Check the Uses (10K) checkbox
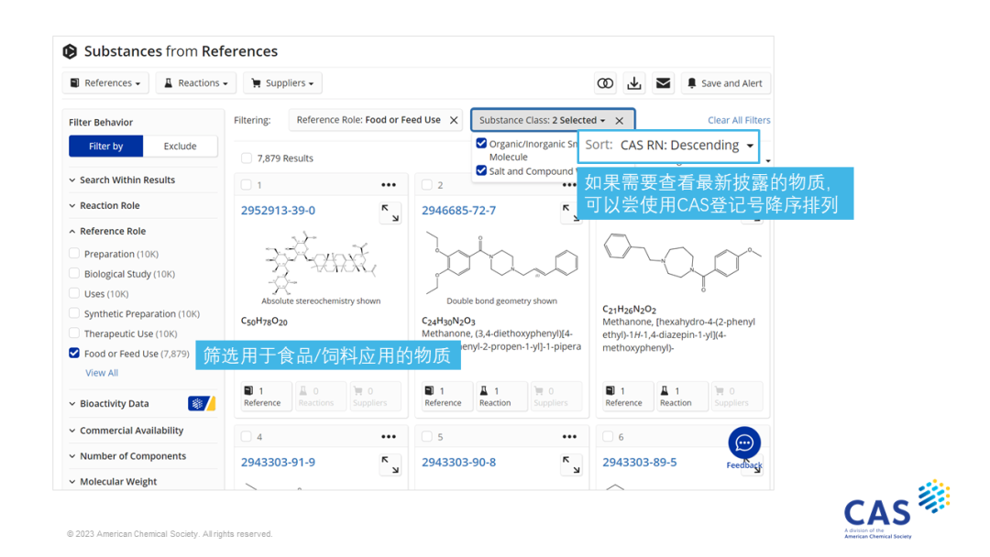 coord(74,293)
